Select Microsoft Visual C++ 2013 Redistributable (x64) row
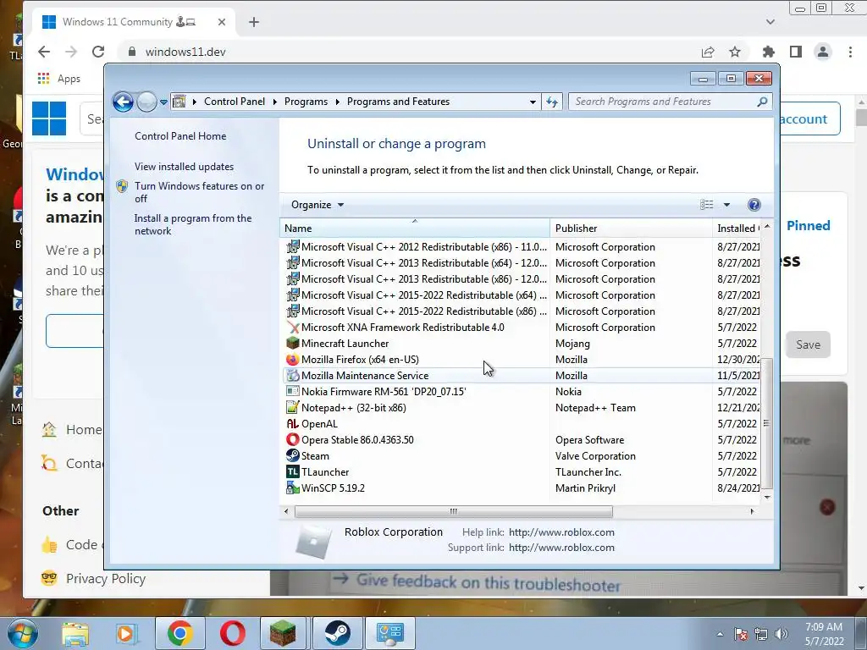The image size is (867, 650). 522,263
